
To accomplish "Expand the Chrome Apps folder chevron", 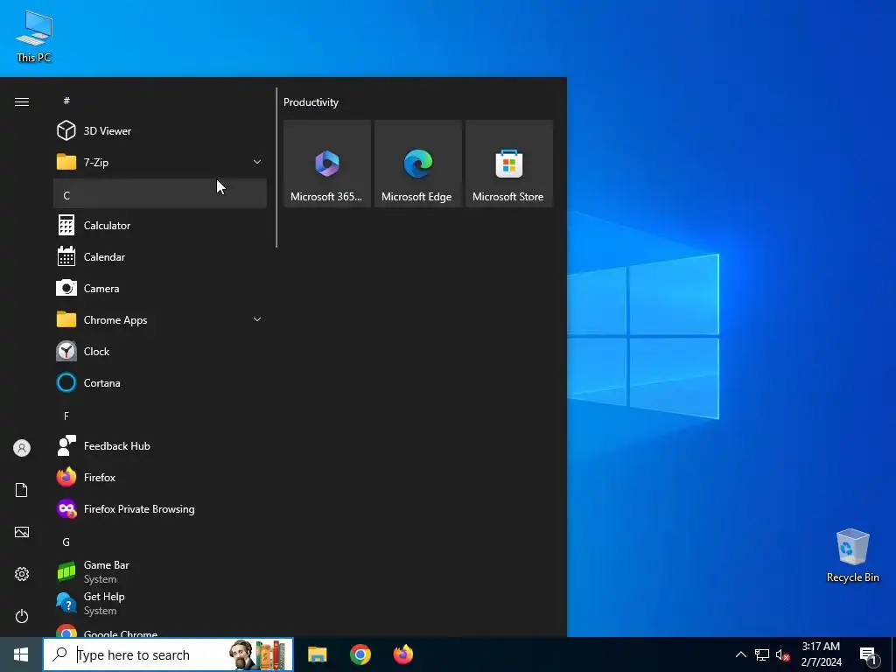I will pos(257,319).
